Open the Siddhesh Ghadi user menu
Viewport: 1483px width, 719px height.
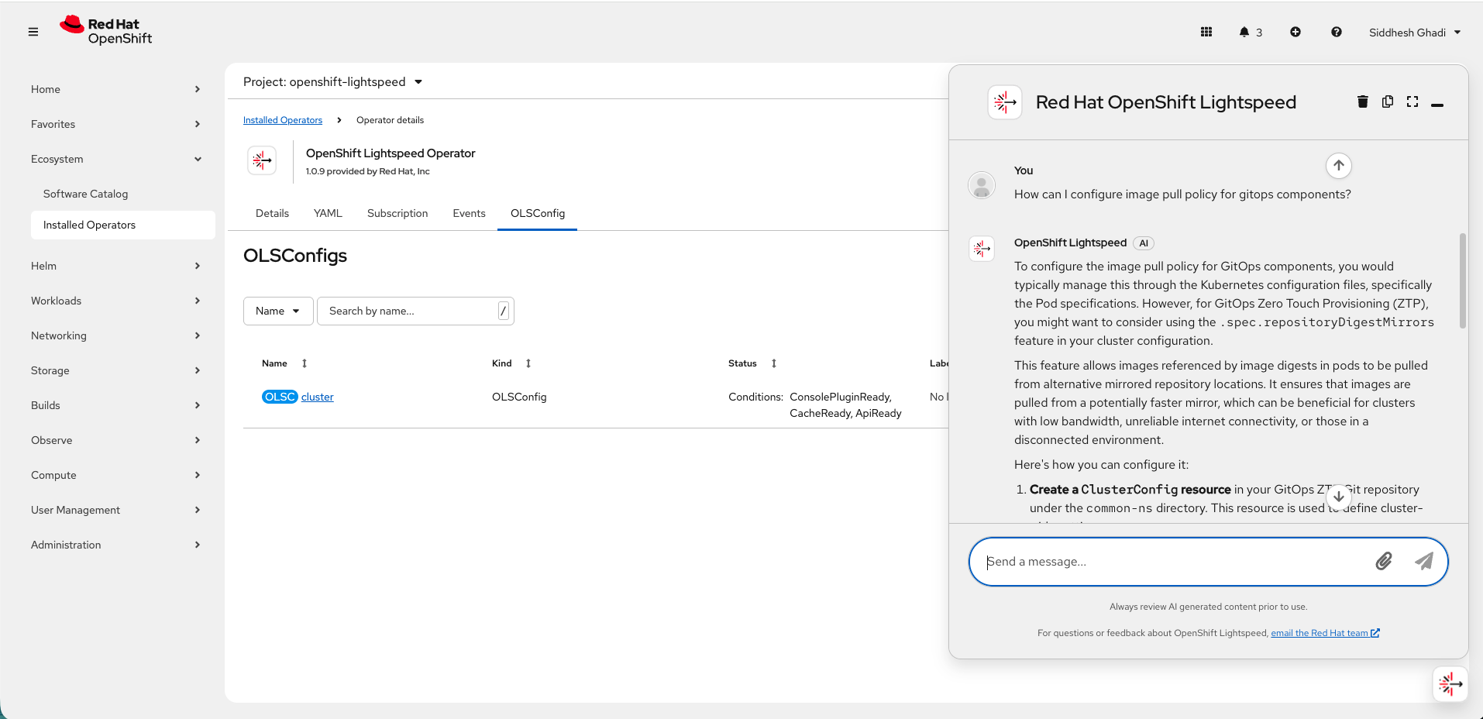(1415, 33)
